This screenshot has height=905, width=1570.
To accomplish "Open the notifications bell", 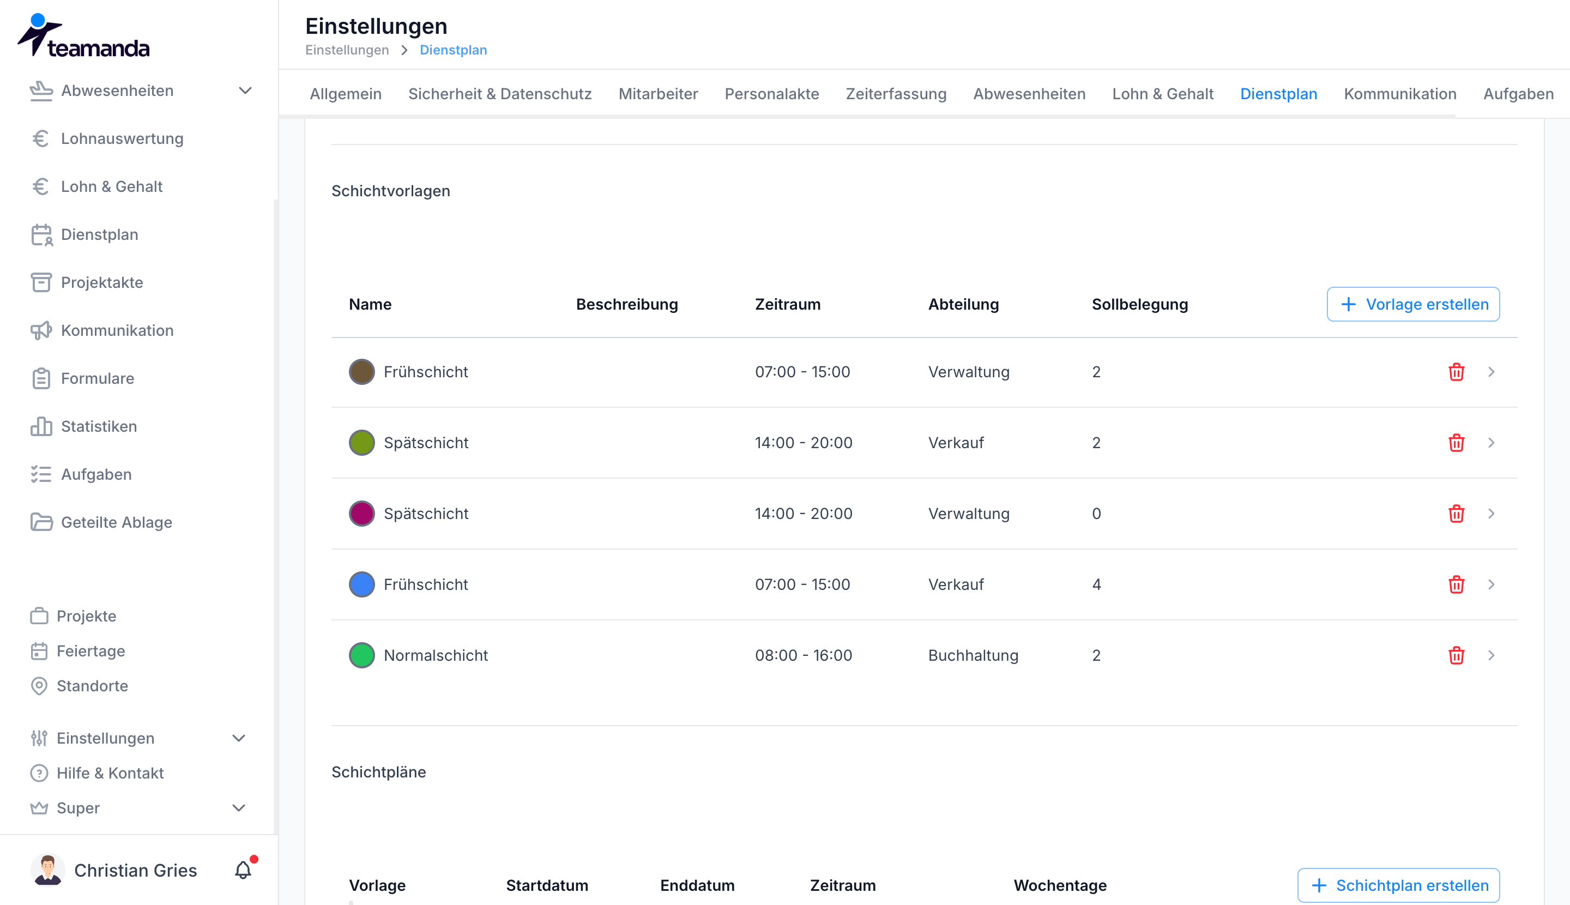I will click(x=243, y=870).
